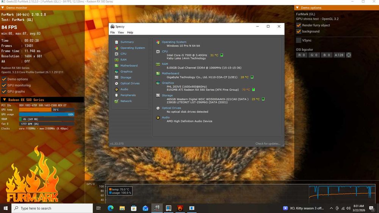Click the R: 0 bgcolor field
Viewport: 379px width, 213px height.
(301, 55)
